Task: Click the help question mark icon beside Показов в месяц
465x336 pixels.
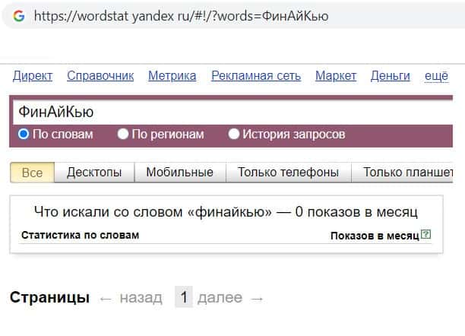Action: pyautogui.click(x=425, y=235)
